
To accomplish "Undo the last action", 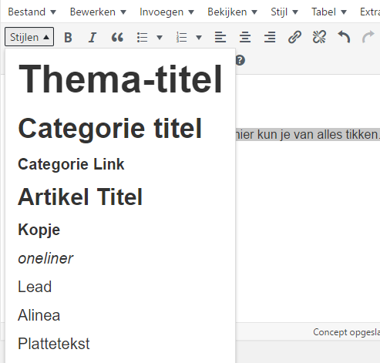I will click(344, 38).
